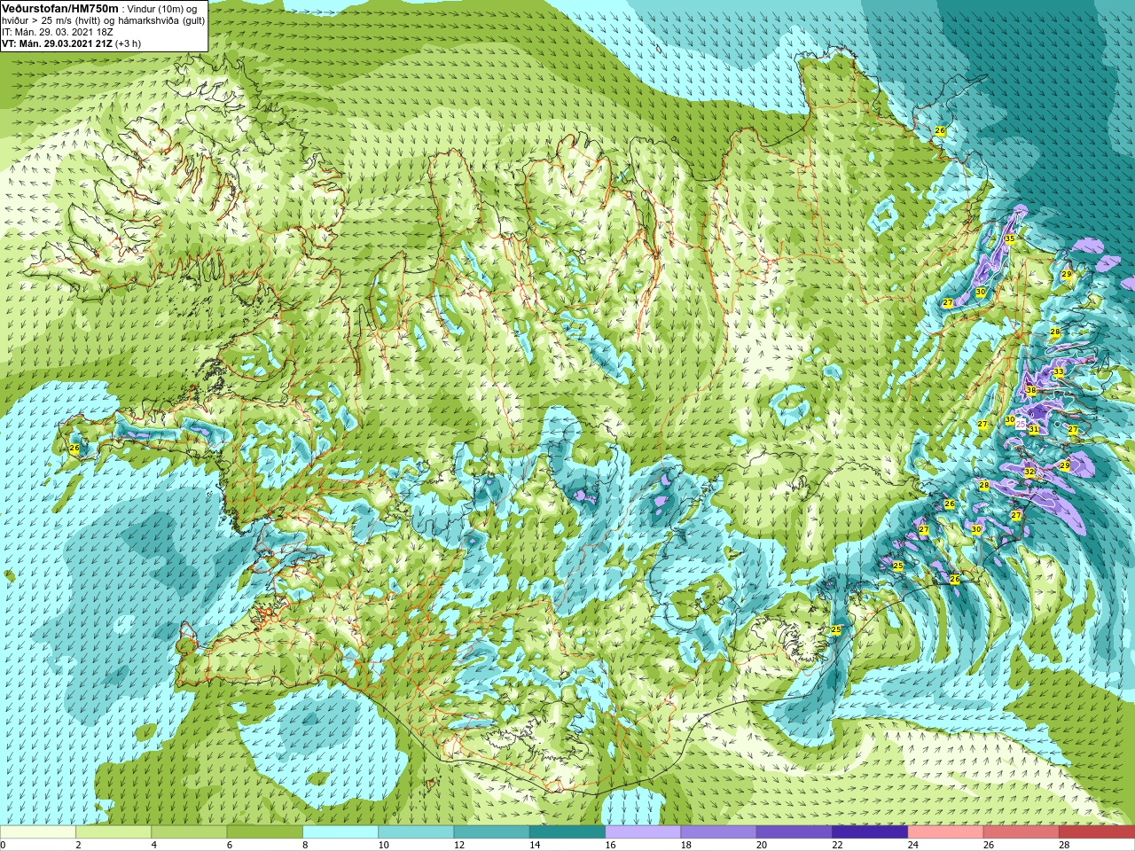Click the scale label '10' on legend
Screen dimensions: 1135x851
[383, 845]
